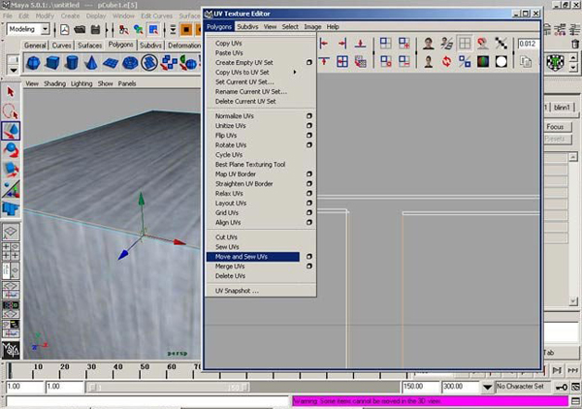The image size is (582, 409).
Task: Activate the Move tool in toolbox
Action: [x=11, y=131]
